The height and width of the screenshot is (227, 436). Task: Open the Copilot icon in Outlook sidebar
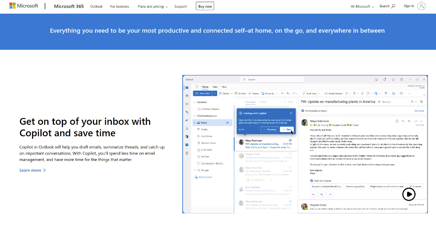(x=187, y=112)
